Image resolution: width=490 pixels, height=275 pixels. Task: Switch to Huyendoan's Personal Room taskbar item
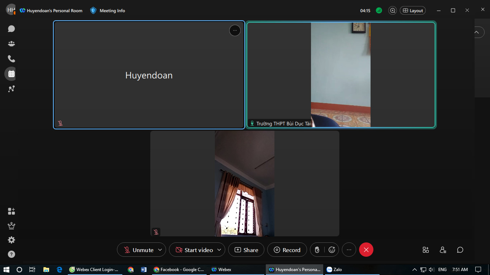click(x=295, y=270)
